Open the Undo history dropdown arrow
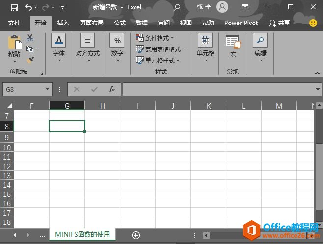Image resolution: width=323 pixels, height=244 pixels. point(36,8)
